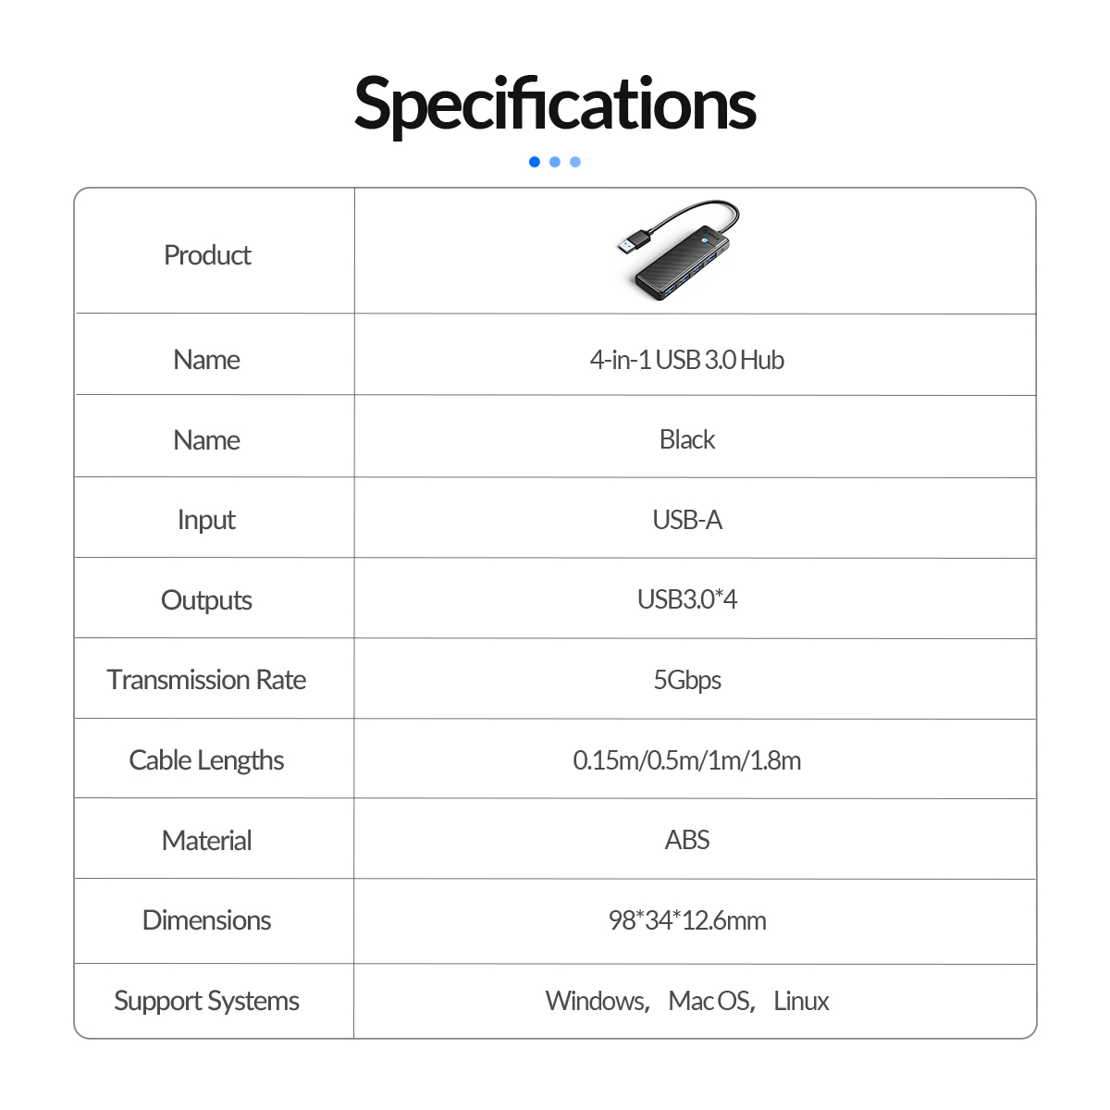The height and width of the screenshot is (1110, 1110).
Task: Select the 5Gbps value
Action: click(687, 680)
